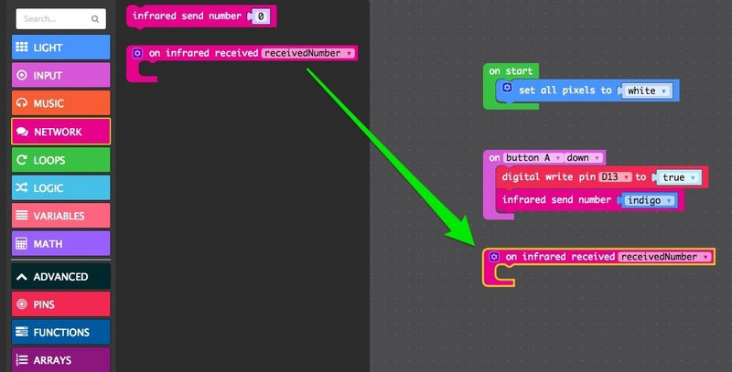This screenshot has width=732, height=372.
Task: Open the PINS block category
Action: point(60,304)
